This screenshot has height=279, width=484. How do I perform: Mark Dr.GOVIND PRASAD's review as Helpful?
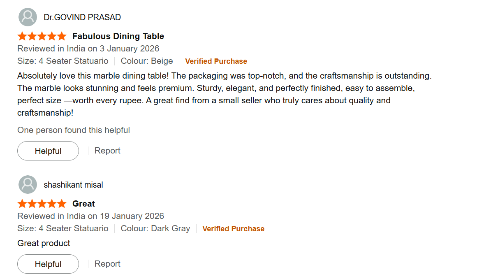[x=48, y=151]
